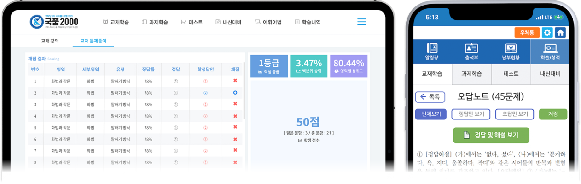
Task: Go back with the 목록 button
Action: click(x=430, y=97)
